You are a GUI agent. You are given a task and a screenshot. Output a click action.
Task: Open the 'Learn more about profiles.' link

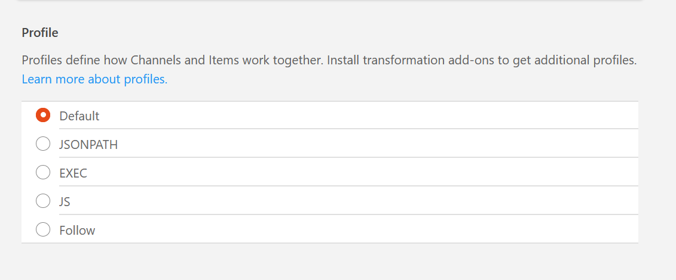(94, 79)
